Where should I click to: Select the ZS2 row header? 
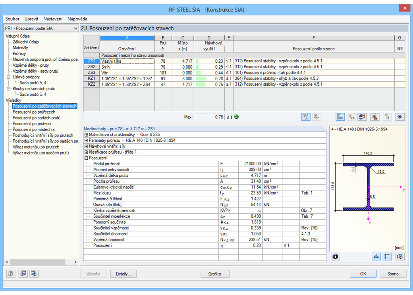pos(91,67)
